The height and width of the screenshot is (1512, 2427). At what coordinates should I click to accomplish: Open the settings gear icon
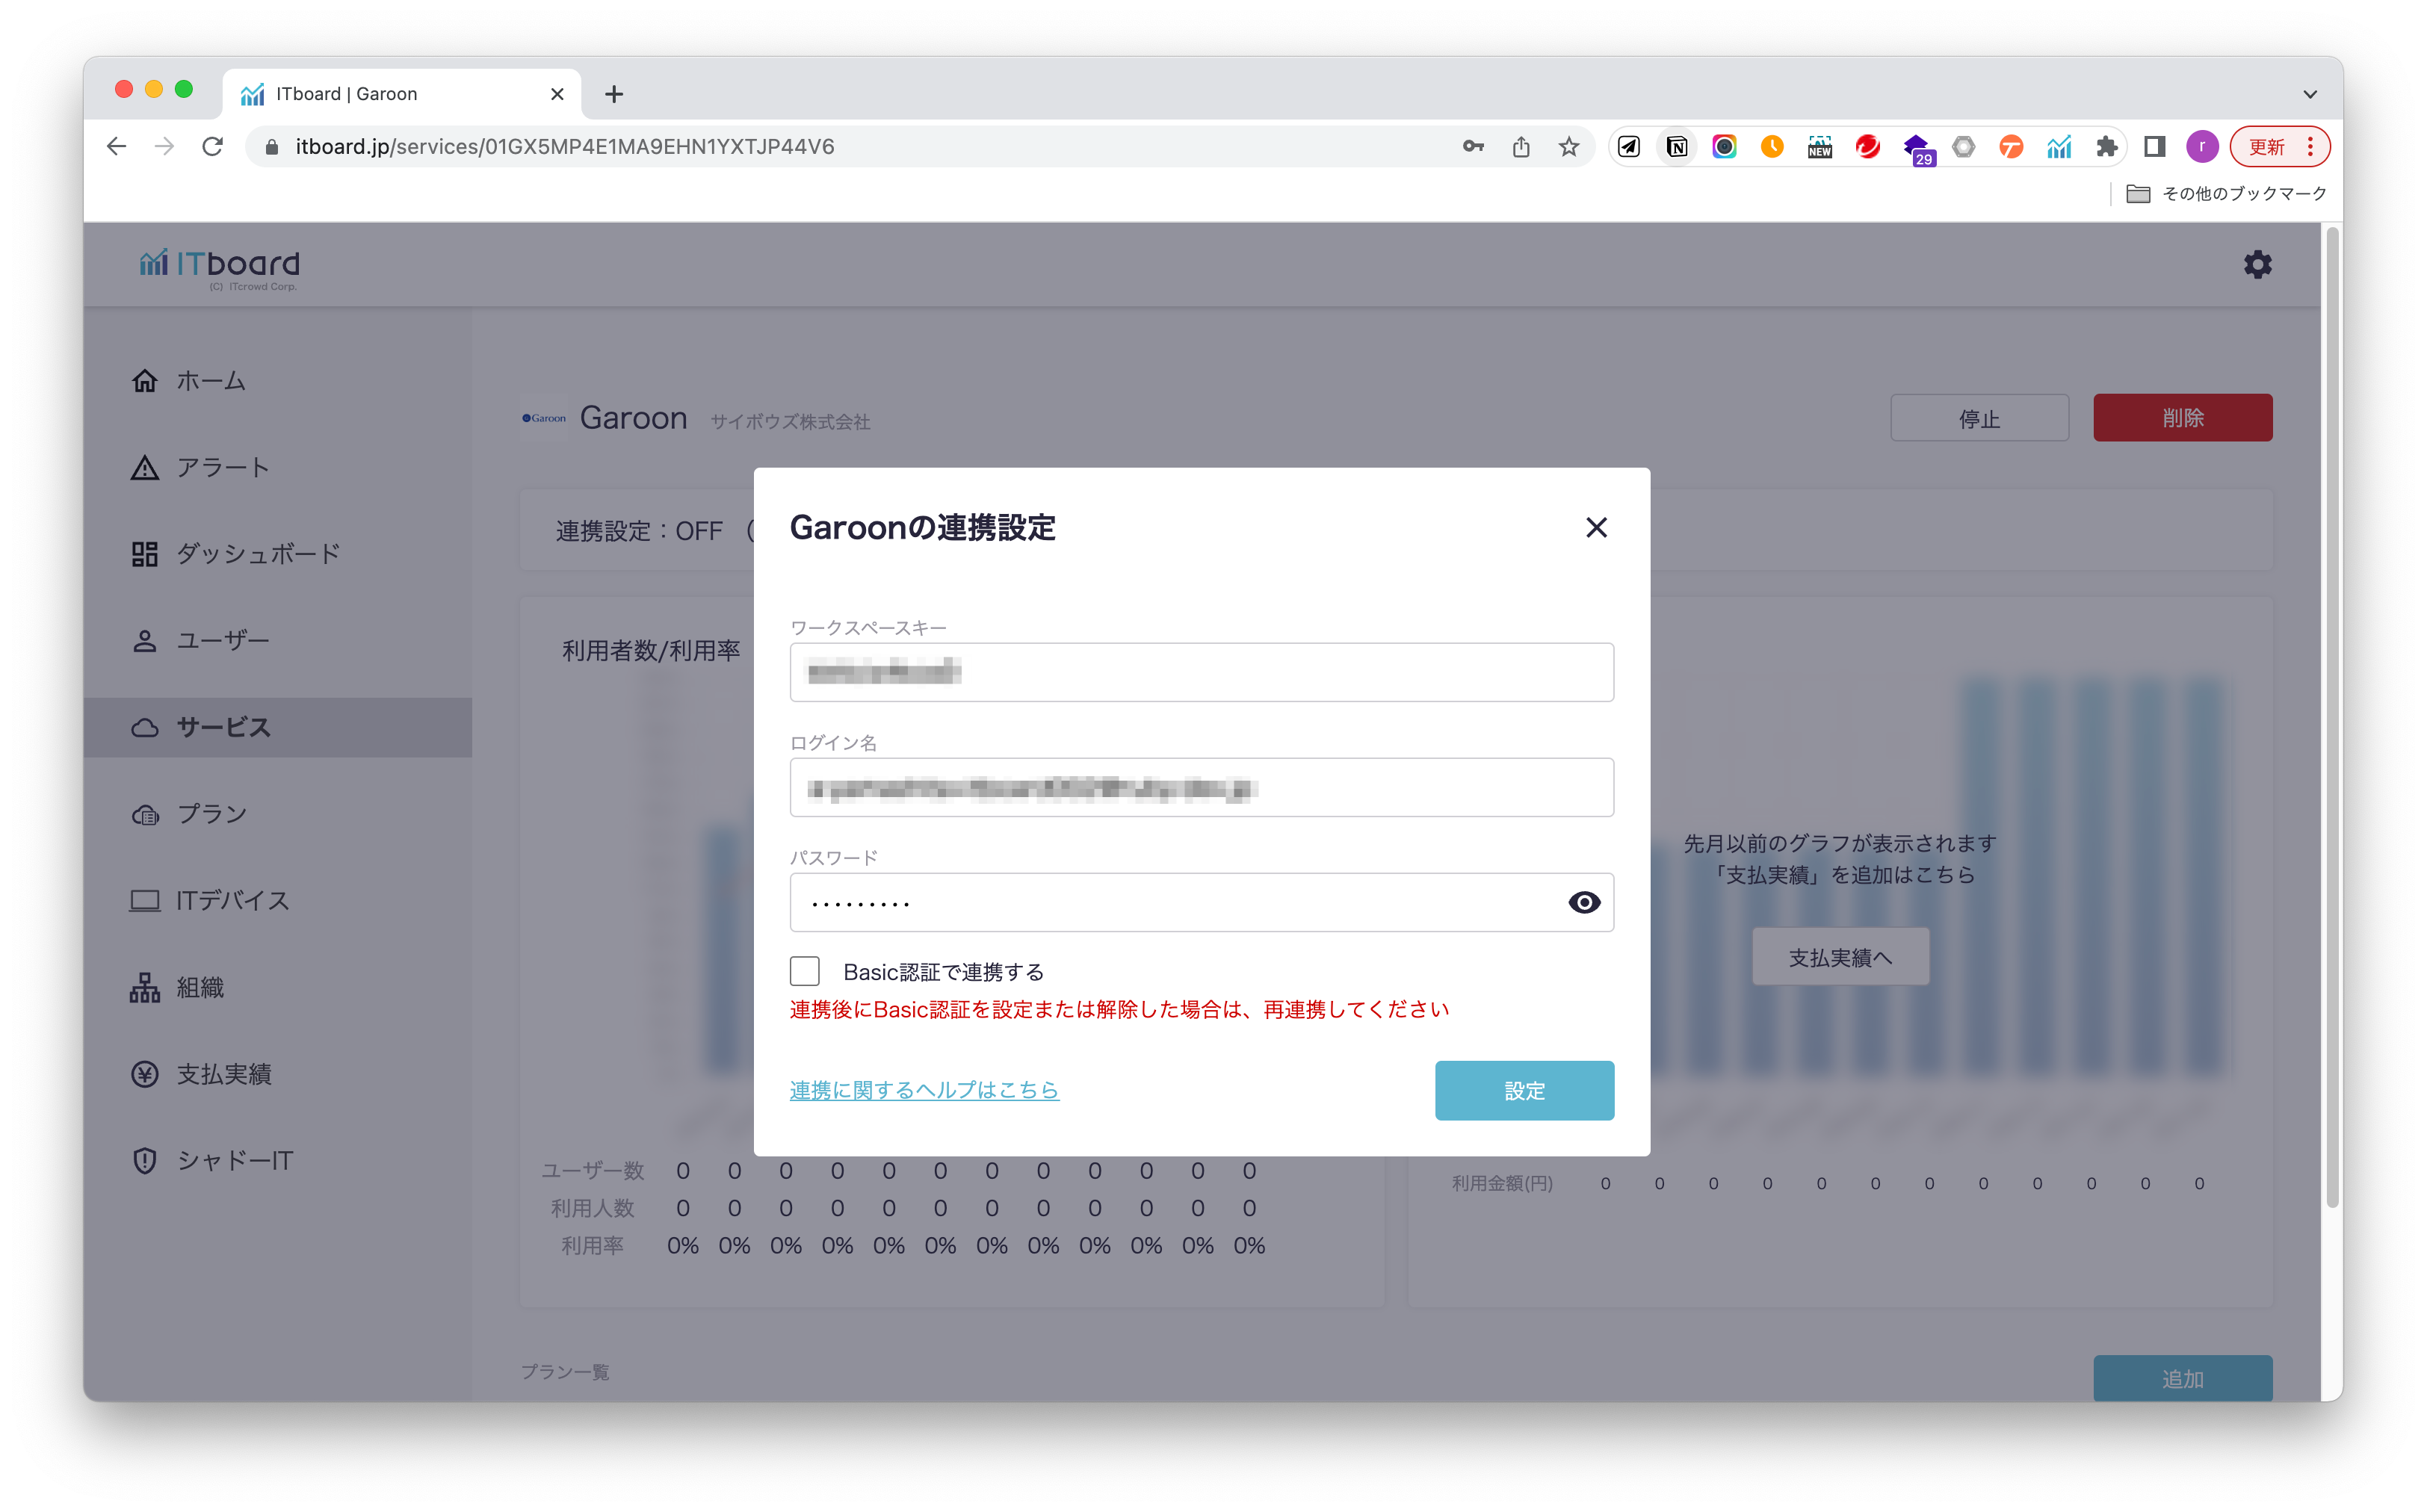pos(2257,264)
